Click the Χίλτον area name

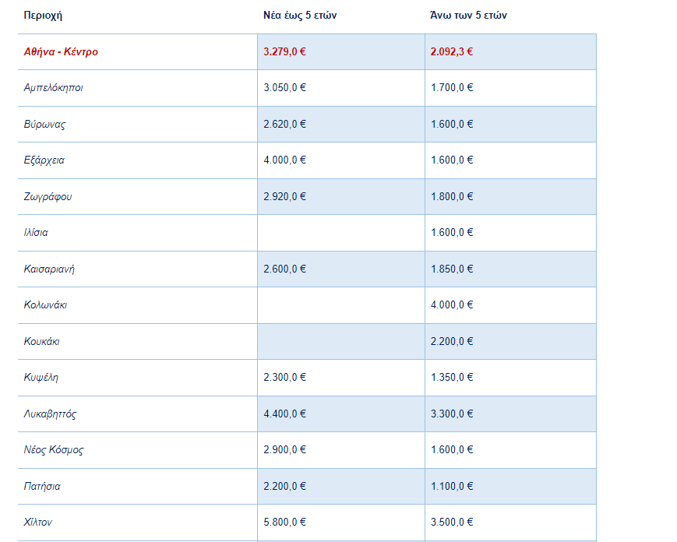[38, 523]
